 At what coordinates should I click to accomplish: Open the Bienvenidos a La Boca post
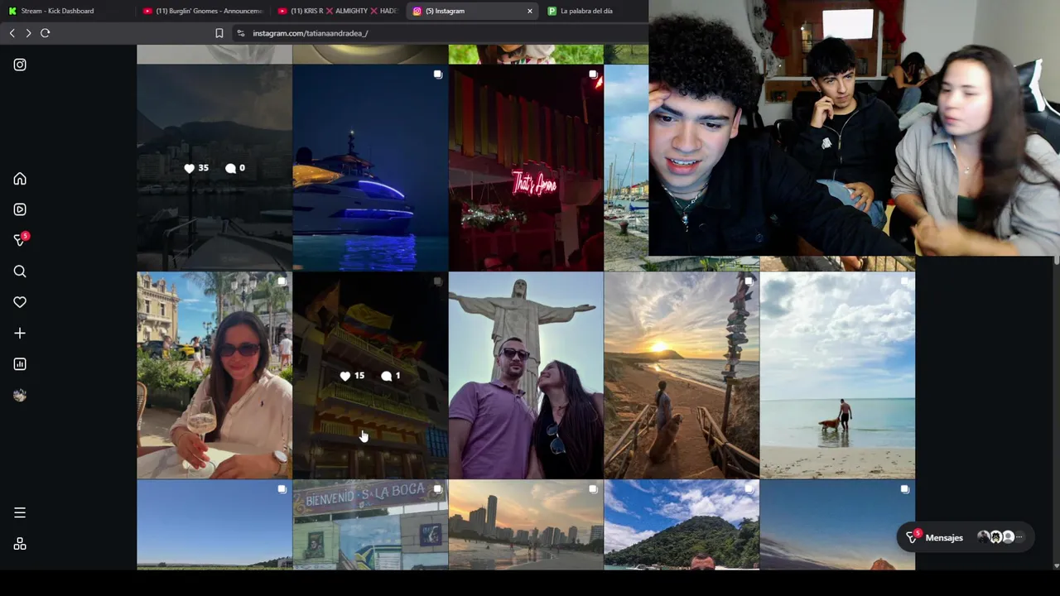tap(370, 525)
